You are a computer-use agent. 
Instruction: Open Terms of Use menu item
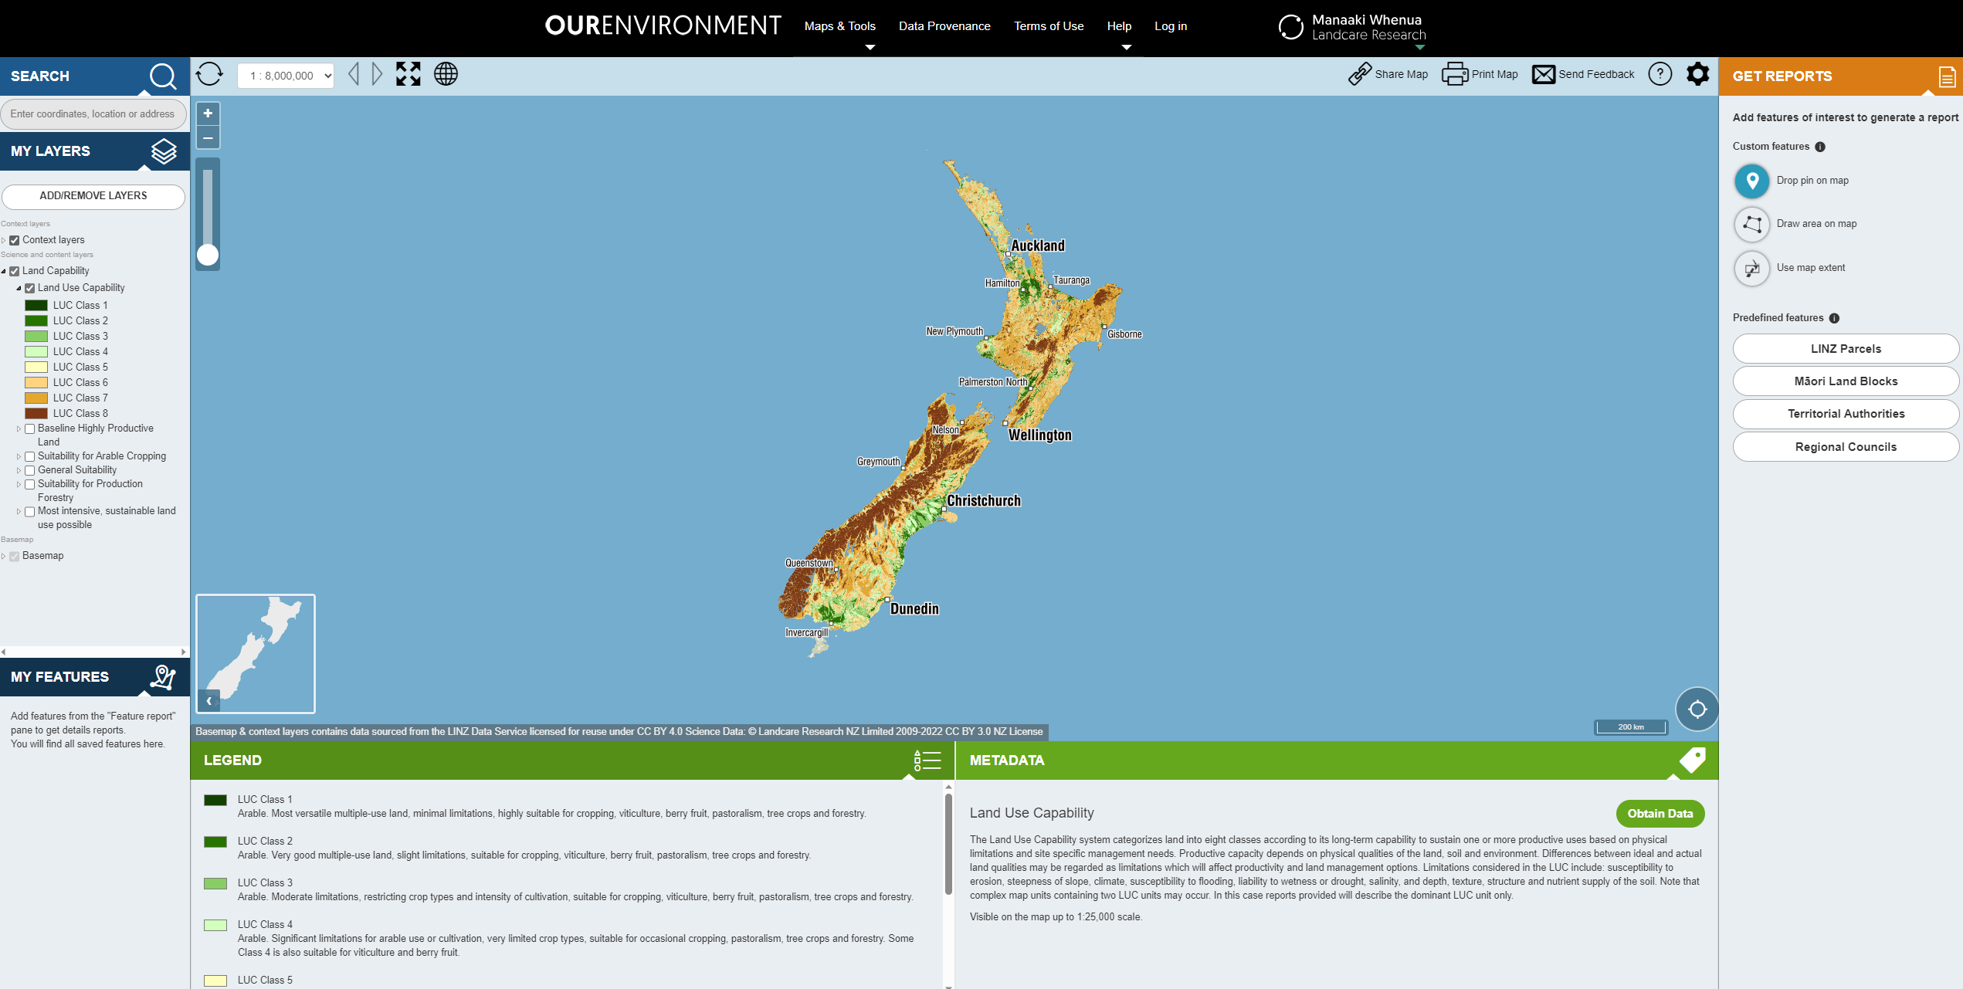[x=1049, y=26]
